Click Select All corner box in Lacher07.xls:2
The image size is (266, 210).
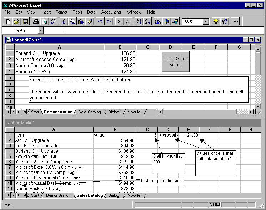(10, 47)
